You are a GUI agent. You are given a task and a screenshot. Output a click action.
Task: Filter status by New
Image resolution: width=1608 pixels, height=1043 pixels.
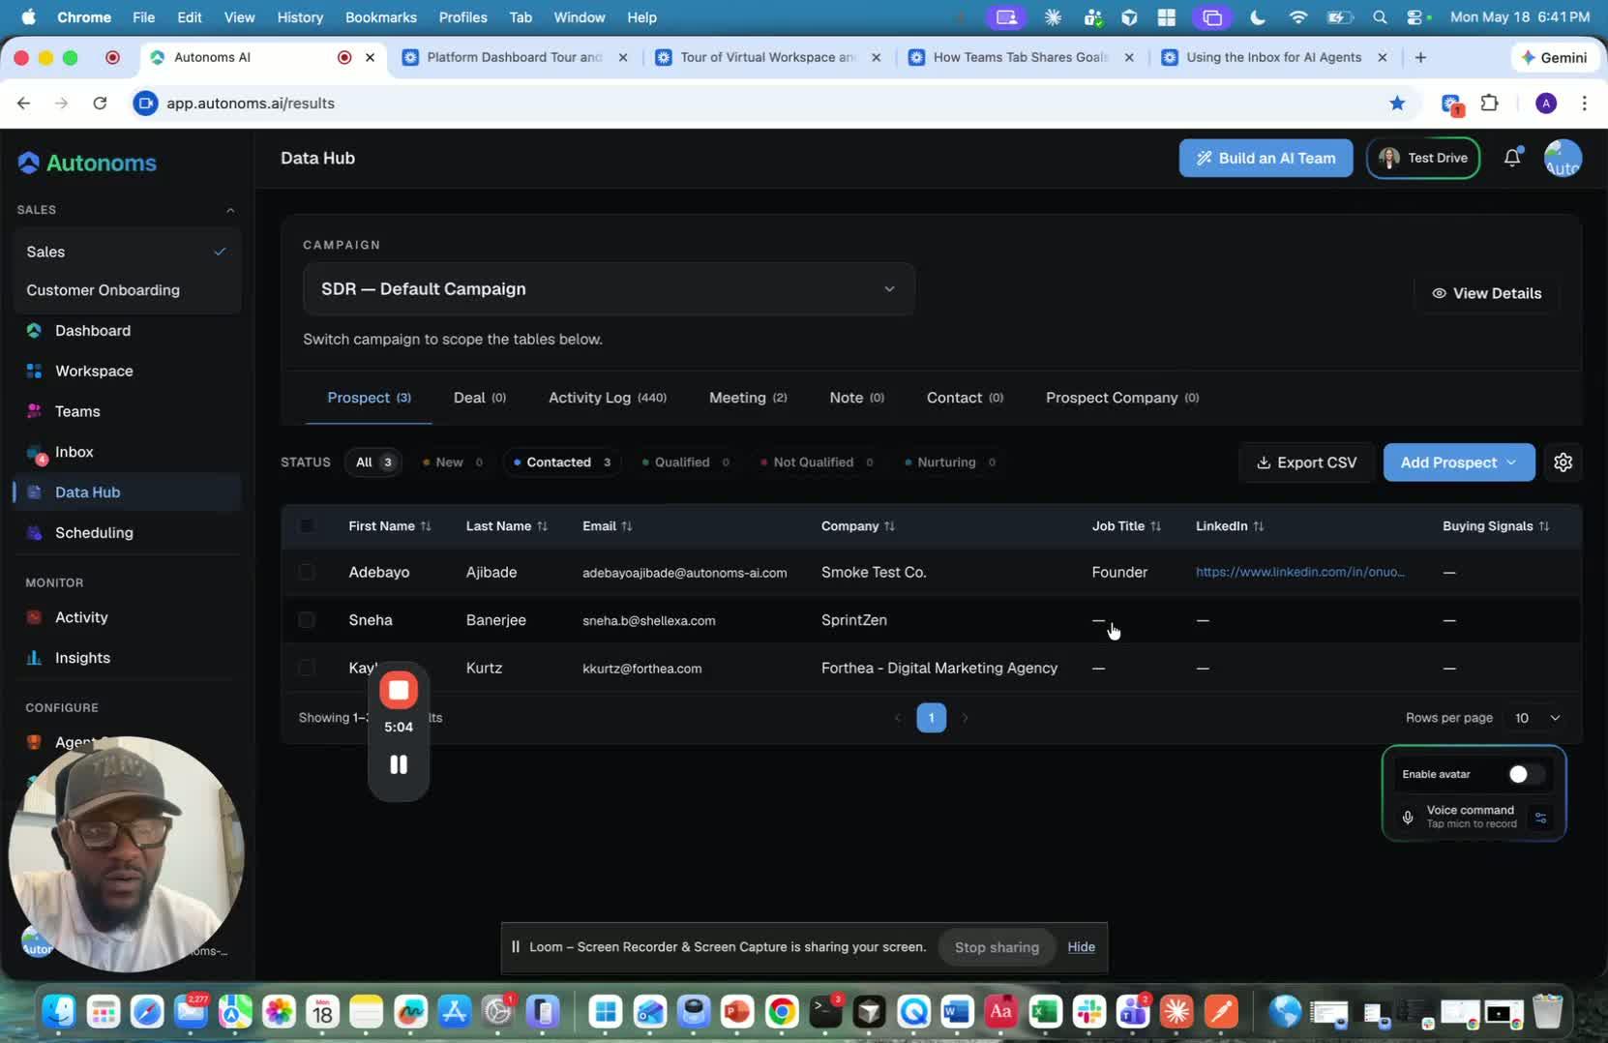[x=453, y=462]
